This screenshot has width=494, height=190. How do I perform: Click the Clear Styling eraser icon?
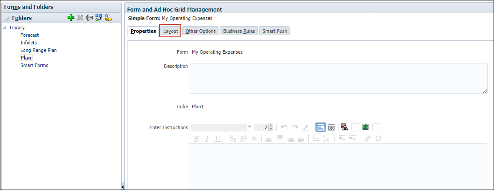point(306,127)
